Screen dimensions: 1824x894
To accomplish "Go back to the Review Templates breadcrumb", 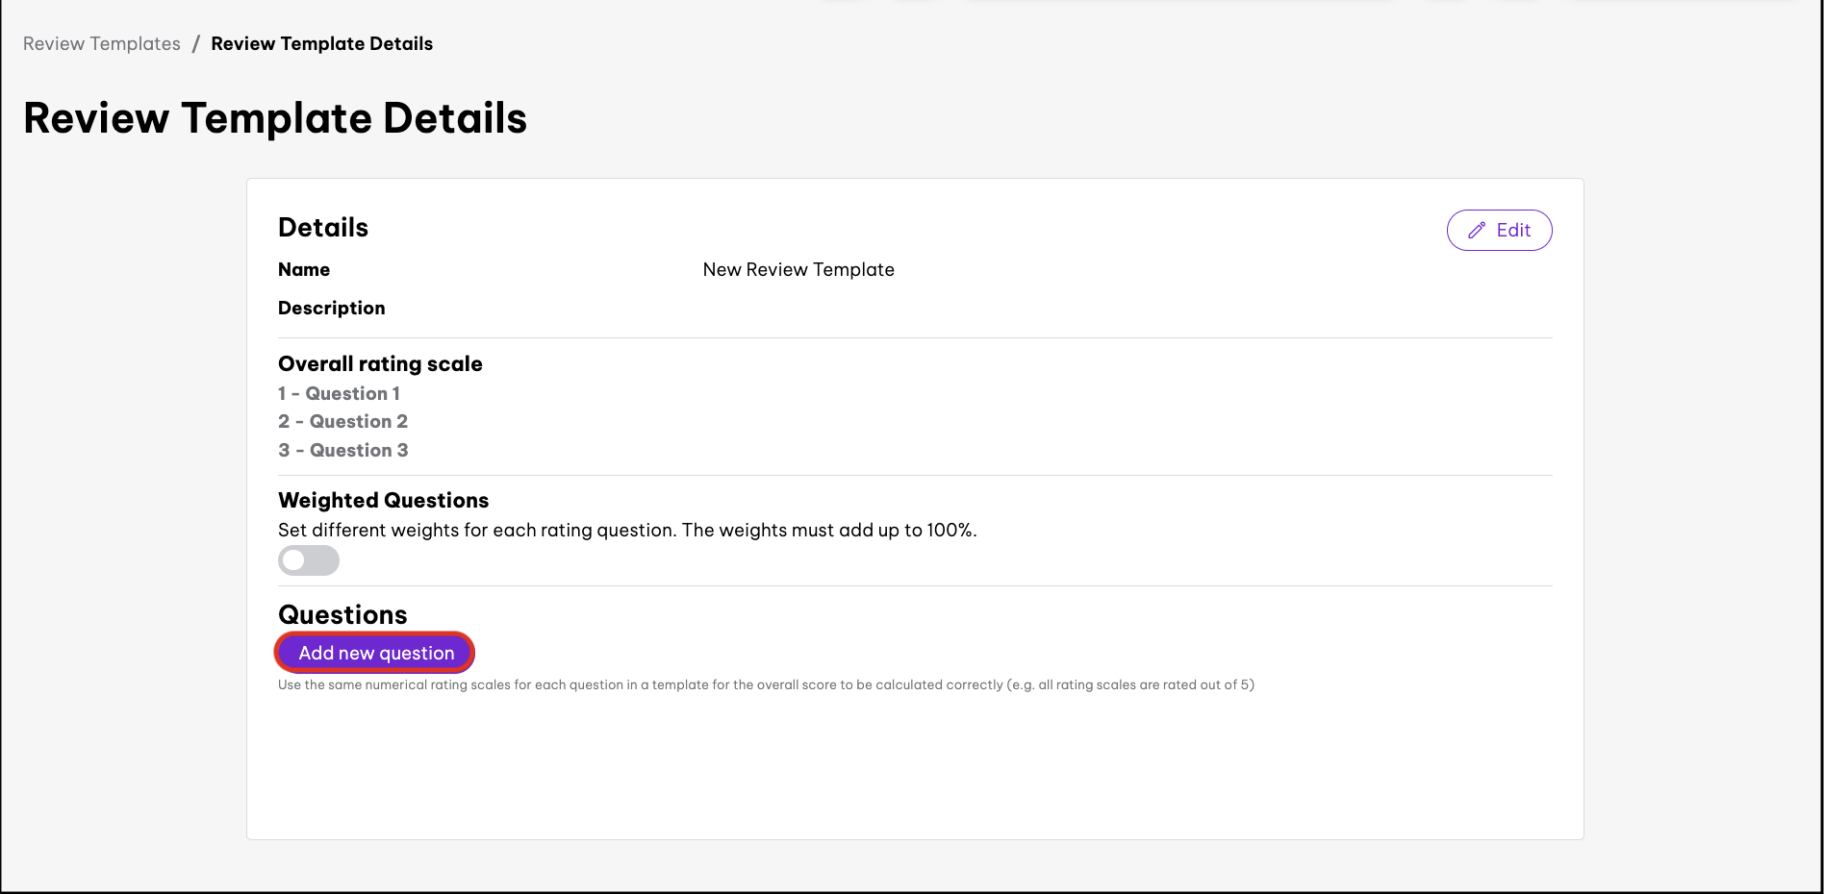I will (102, 44).
